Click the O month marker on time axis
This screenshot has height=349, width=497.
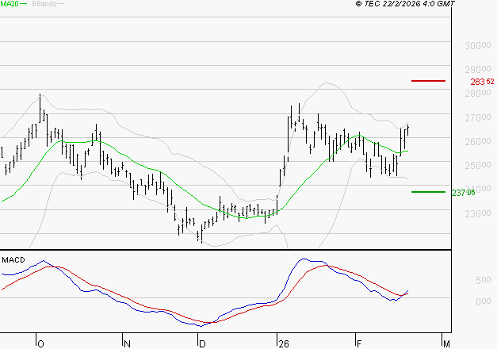click(40, 344)
